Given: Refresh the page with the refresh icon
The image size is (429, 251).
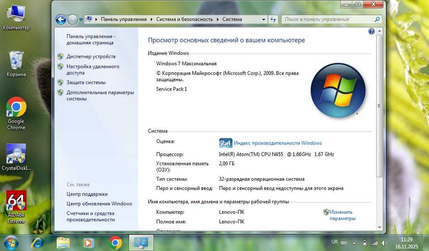Looking at the screenshot, I should pyautogui.click(x=273, y=19).
